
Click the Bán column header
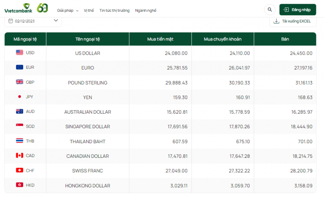tap(285, 39)
